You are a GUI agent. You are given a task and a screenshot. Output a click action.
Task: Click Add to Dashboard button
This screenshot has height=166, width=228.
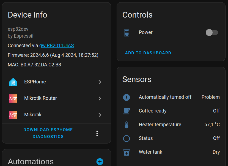pyautogui.click(x=148, y=53)
